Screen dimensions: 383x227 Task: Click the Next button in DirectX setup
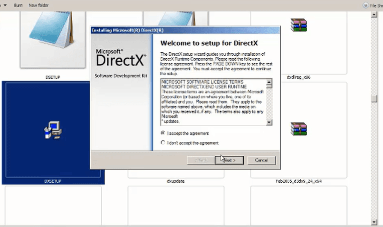[229, 160]
